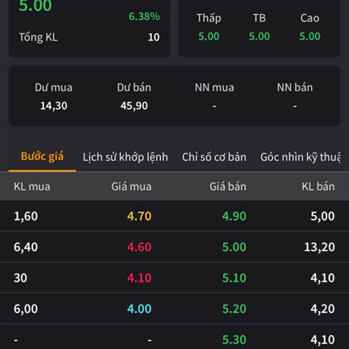
Task: Click the Giá bán column header
Action: pyautogui.click(x=227, y=187)
